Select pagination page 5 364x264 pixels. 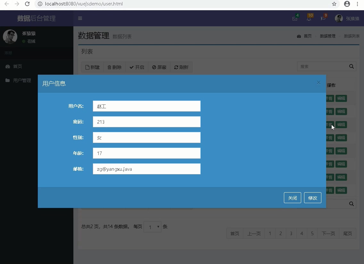(312, 233)
